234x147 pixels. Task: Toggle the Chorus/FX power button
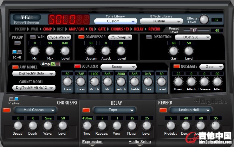(7, 110)
